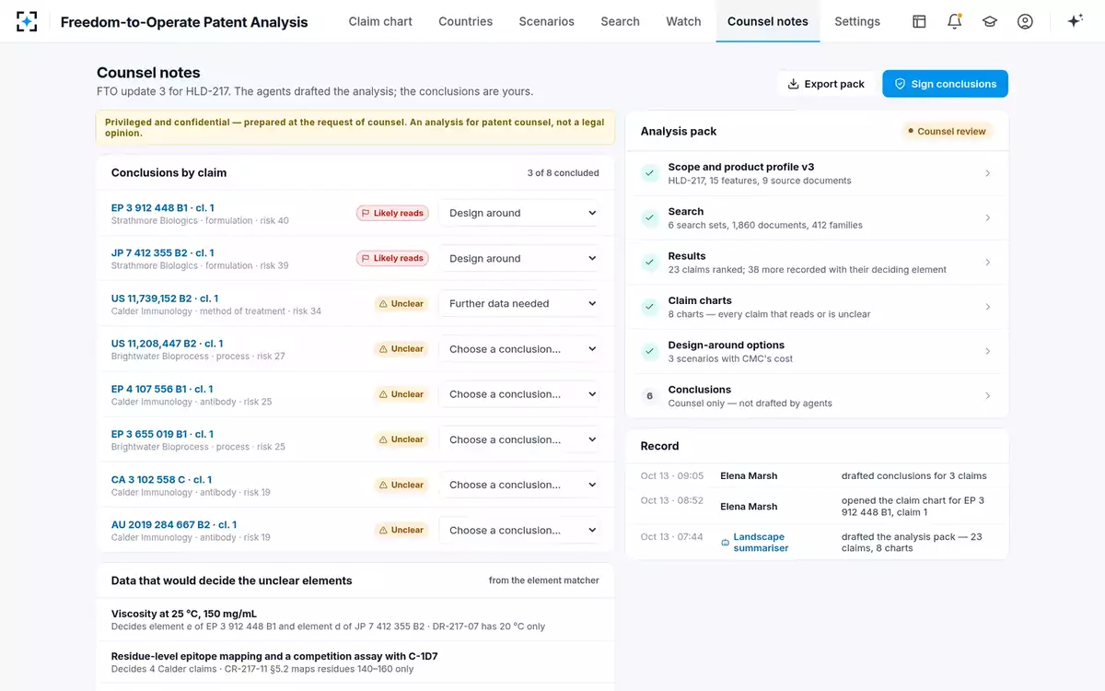
Task: Choose a conclusion for EP 3 655 019 B1
Action: tap(519, 439)
